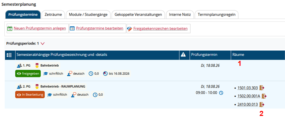Click the clock icon beside 09:00 - 10:00
This screenshot has width=285, height=120.
[x=221, y=93]
